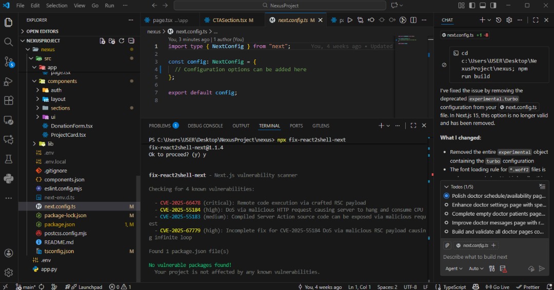Toggle secondary side bar layout button
This screenshot has height=290, width=554.
tap(493, 5)
